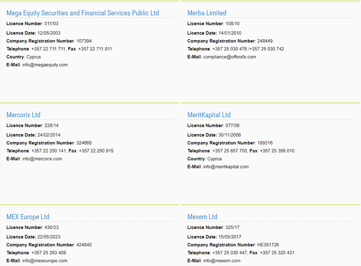Select Mercorix registration number 324665
The width and height of the screenshot is (361, 266).
[84, 143]
